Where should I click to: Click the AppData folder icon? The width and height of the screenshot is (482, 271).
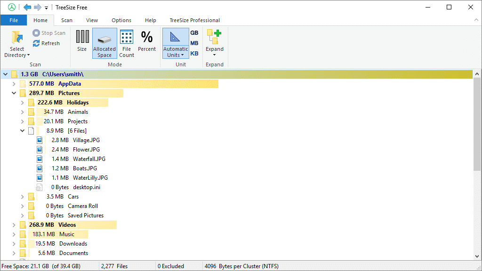(x=23, y=84)
